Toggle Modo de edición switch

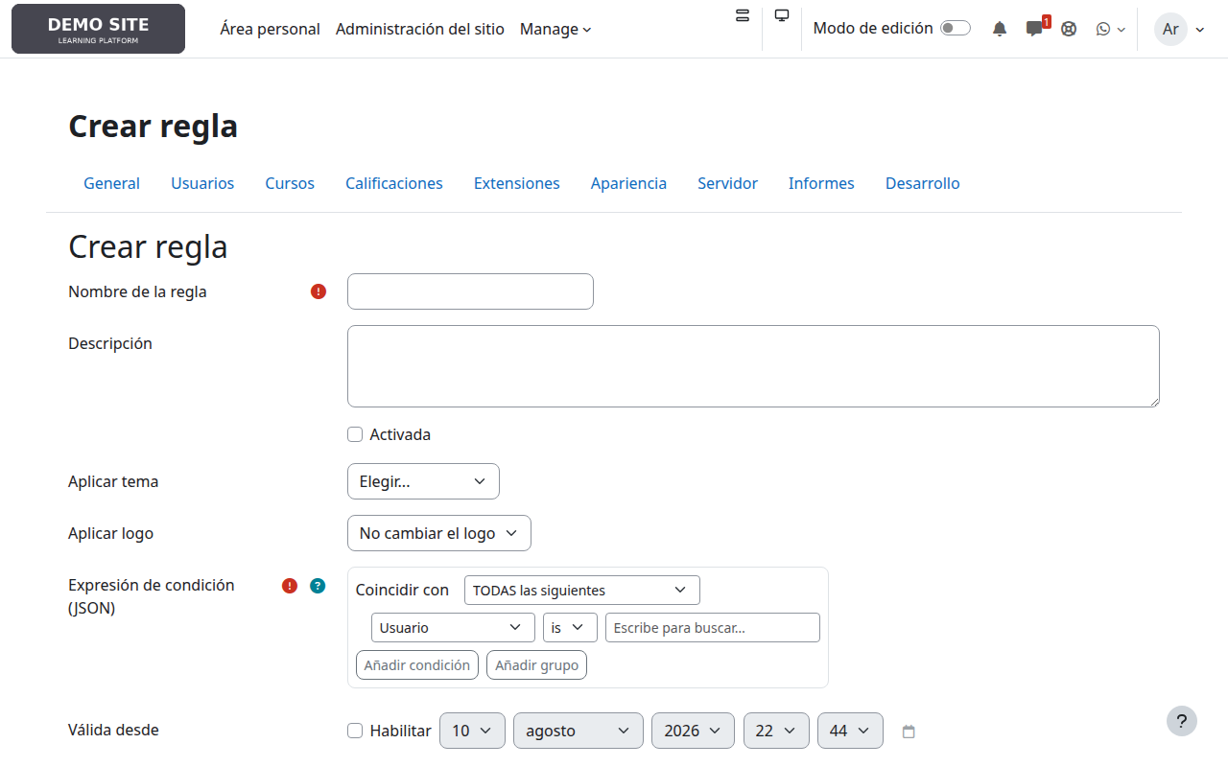(955, 29)
